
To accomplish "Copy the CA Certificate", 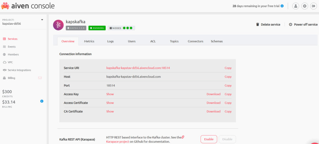I will tap(228, 111).
